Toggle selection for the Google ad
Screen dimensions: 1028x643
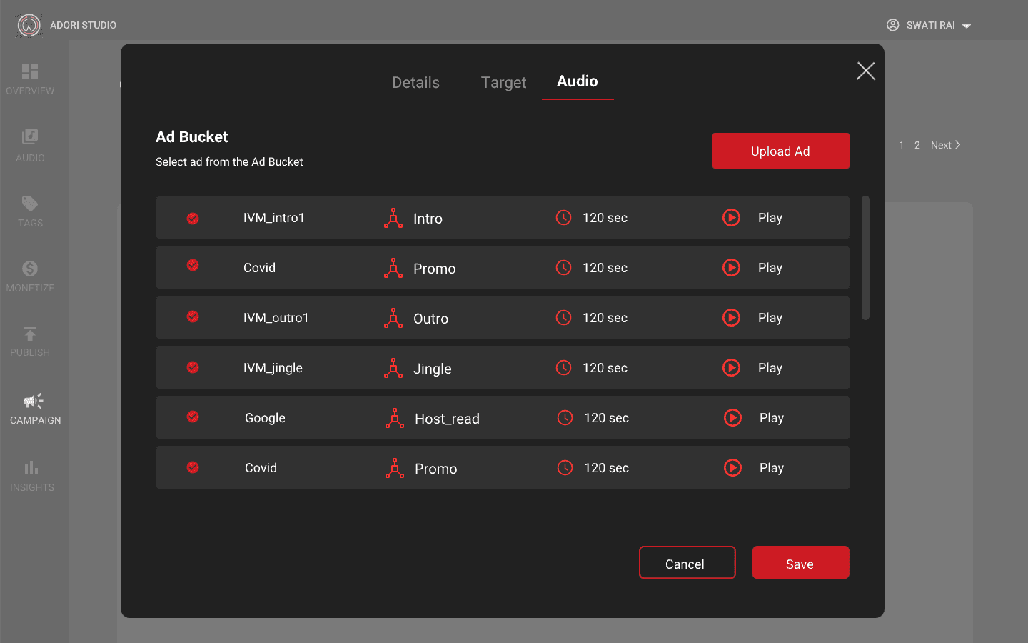193,417
